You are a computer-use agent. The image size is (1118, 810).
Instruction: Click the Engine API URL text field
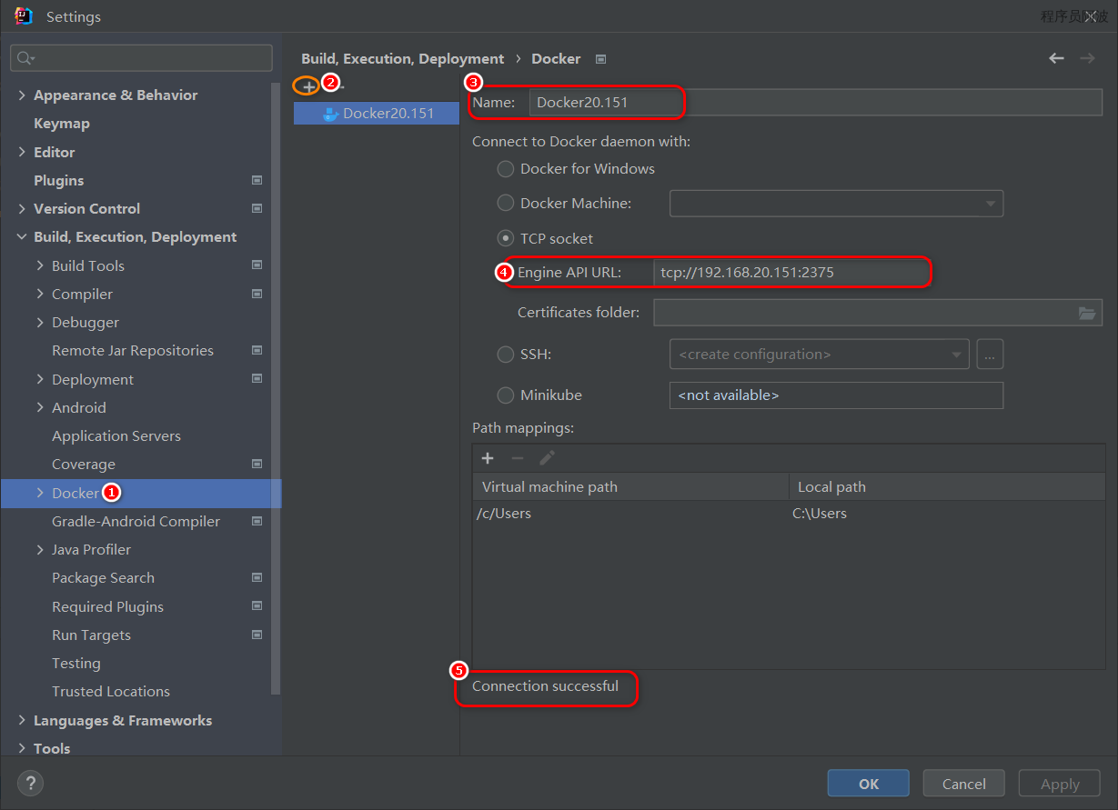point(790,272)
